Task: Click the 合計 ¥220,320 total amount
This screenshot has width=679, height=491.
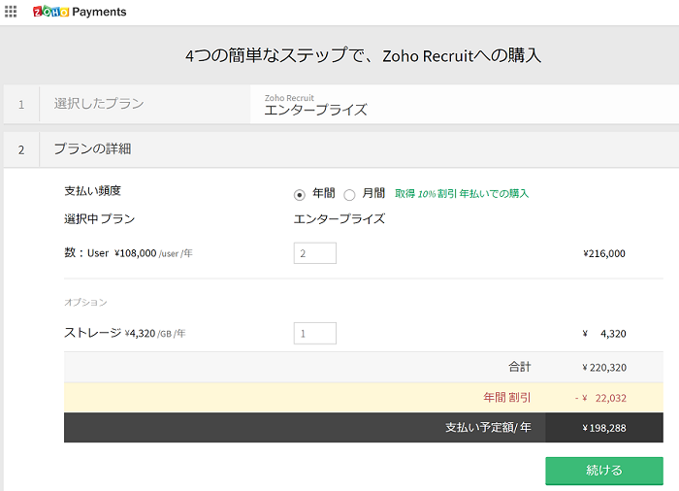Action: pyautogui.click(x=604, y=368)
